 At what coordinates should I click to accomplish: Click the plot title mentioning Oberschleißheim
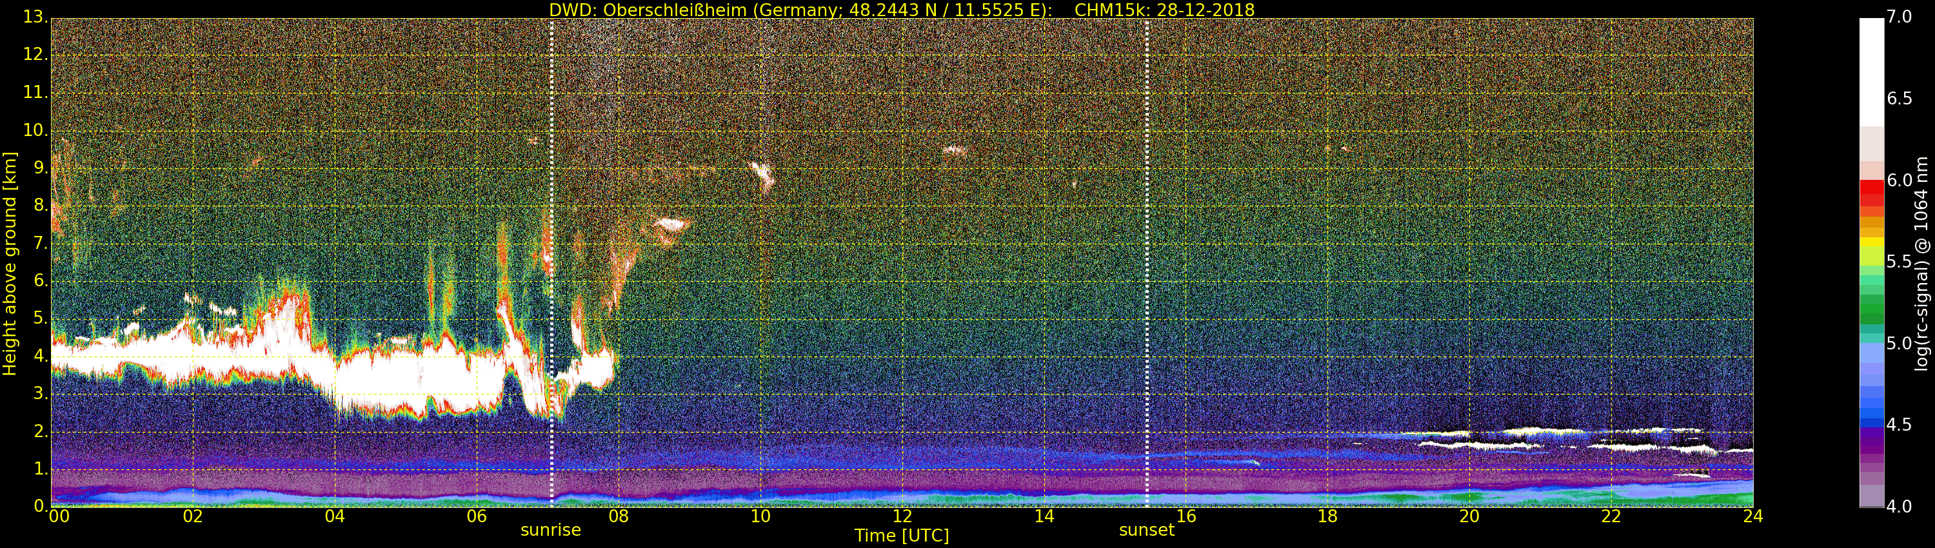[x=902, y=10]
